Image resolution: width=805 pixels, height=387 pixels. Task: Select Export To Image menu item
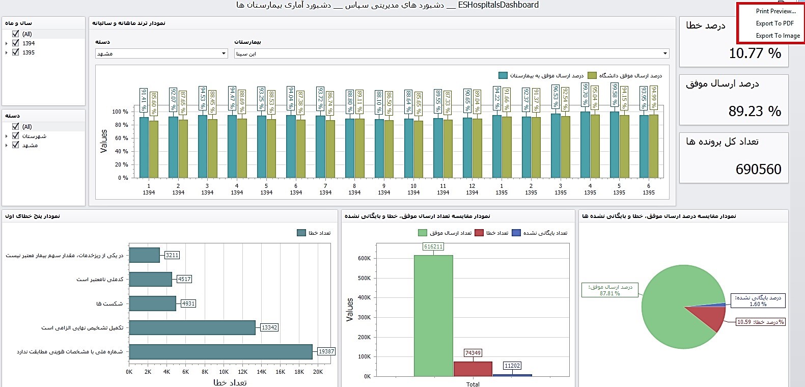[x=778, y=36]
